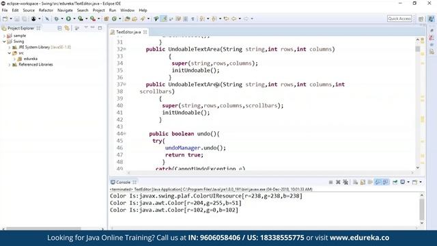
Task: Toggle Show Console on Standard Out
Action: [378, 182]
